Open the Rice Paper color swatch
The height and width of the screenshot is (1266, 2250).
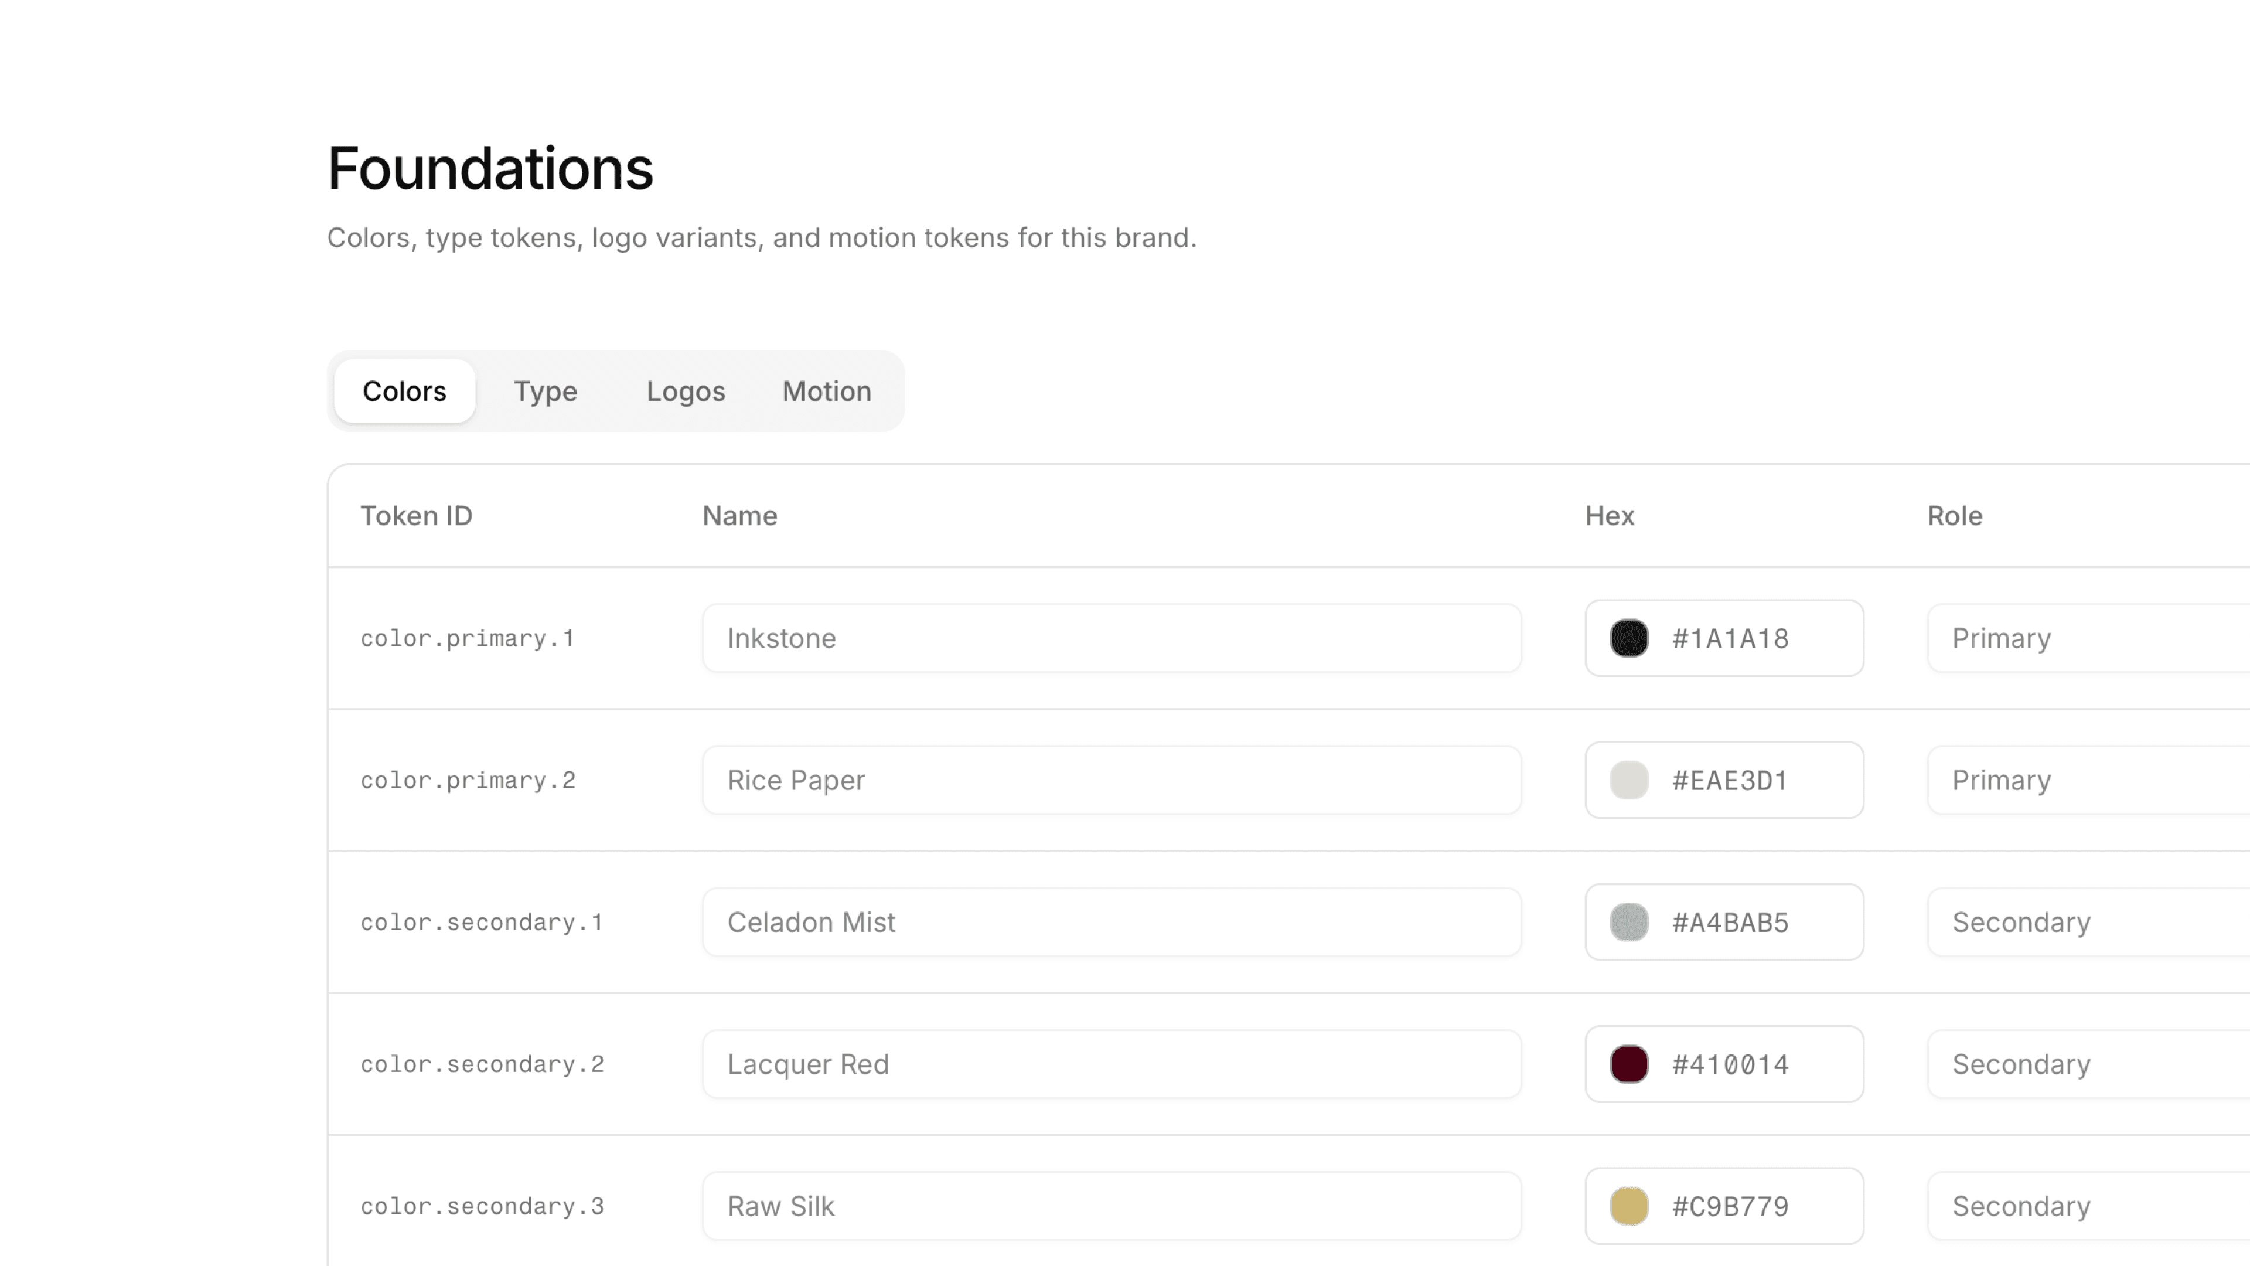click(1629, 780)
